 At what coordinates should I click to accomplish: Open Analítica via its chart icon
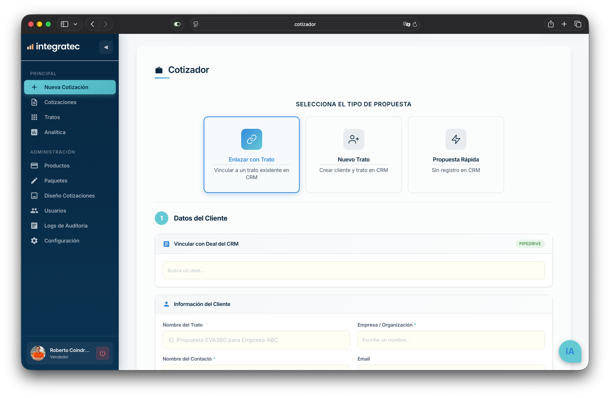(x=35, y=132)
